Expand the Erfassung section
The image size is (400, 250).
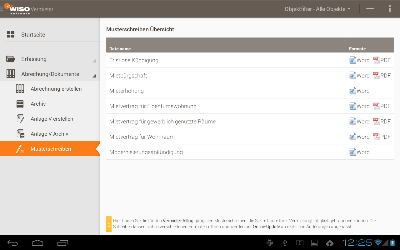pos(50,59)
